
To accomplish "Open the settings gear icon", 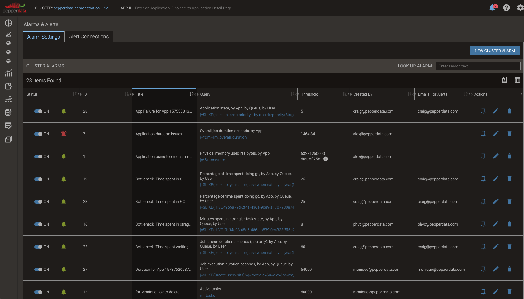I will tap(520, 8).
